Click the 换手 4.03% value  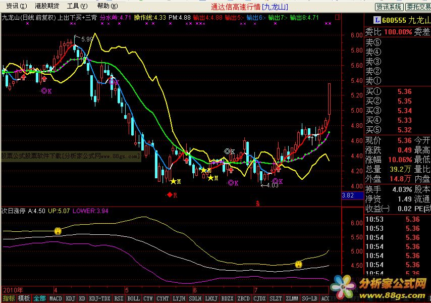coord(402,189)
